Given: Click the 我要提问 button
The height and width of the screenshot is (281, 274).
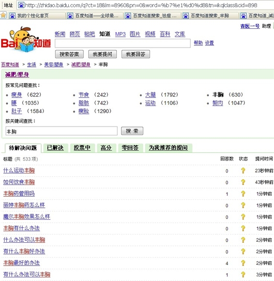Looking at the screenshot, I should pyautogui.click(x=102, y=54).
